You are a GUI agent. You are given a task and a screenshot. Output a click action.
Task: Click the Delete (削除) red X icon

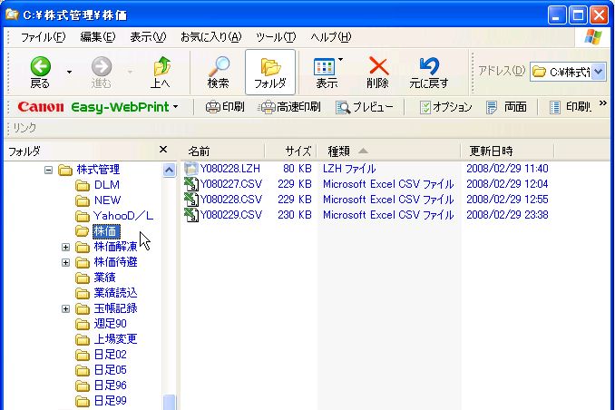click(x=377, y=66)
